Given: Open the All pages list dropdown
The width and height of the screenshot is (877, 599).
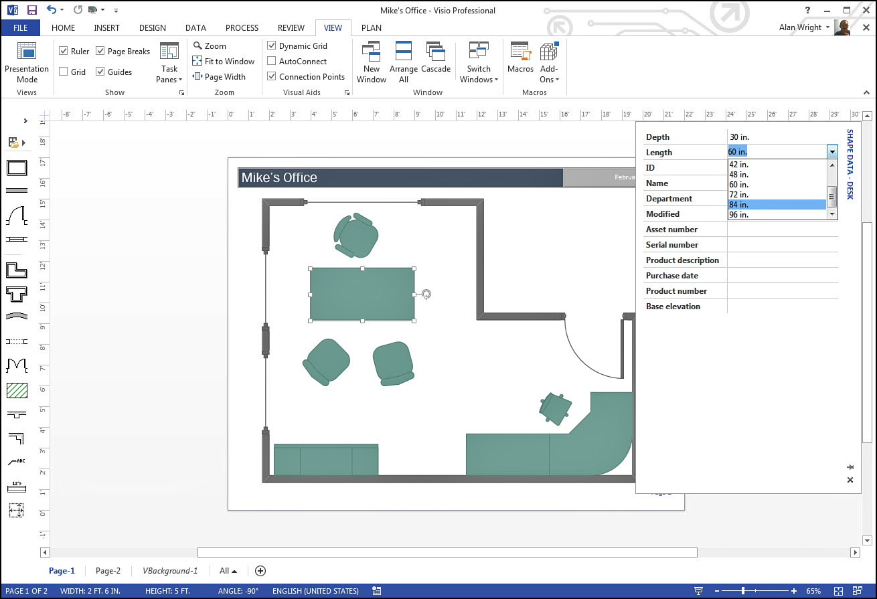Looking at the screenshot, I should (x=228, y=571).
